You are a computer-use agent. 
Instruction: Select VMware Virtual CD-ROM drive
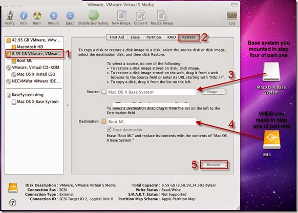tap(33, 68)
